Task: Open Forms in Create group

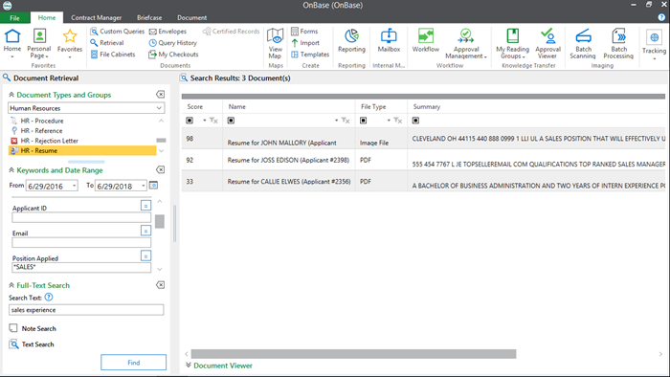Action: (304, 32)
